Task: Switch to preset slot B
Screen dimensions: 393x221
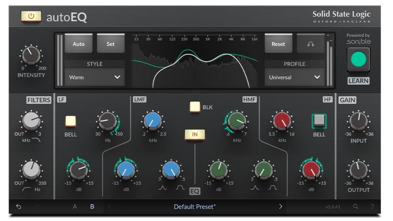Action: click(x=92, y=207)
